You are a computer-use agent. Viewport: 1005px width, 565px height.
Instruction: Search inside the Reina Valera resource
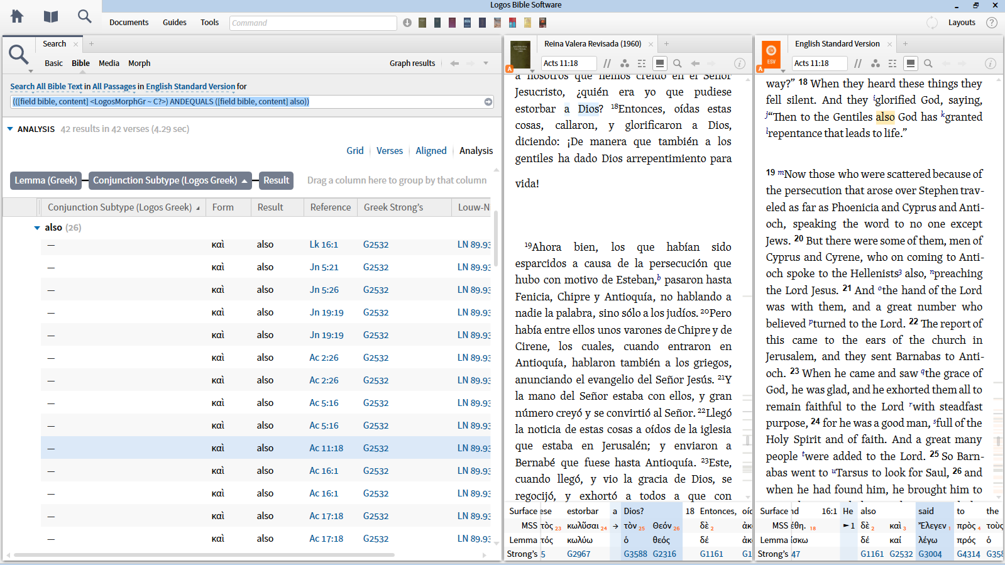(x=678, y=63)
